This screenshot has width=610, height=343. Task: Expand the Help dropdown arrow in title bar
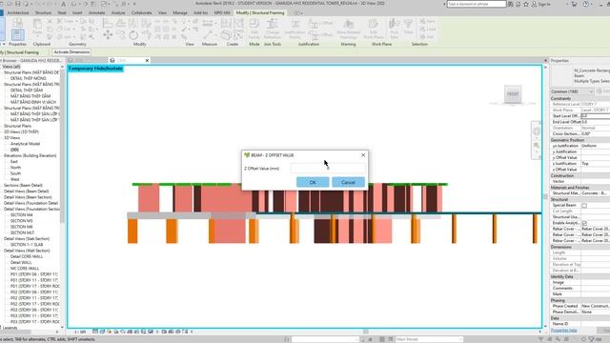pos(593,4)
